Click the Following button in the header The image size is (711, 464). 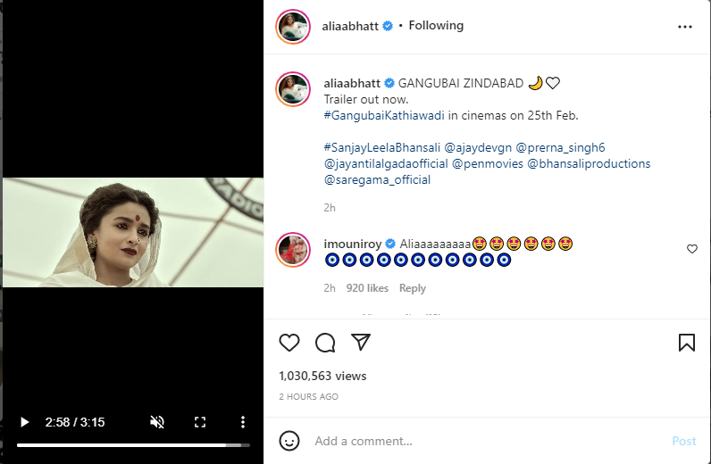436,26
